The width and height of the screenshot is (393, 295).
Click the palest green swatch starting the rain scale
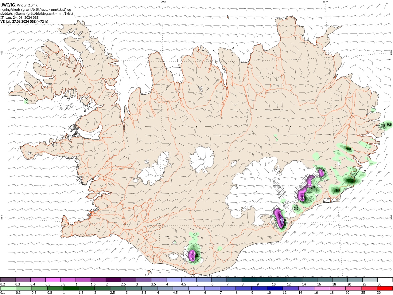coord(8,289)
